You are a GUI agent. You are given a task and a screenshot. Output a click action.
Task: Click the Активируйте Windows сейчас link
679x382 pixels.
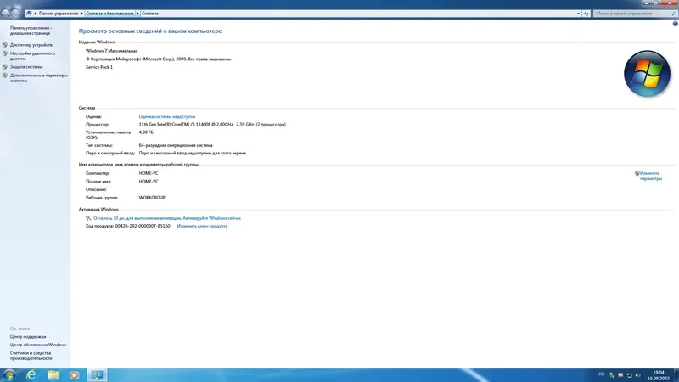211,218
